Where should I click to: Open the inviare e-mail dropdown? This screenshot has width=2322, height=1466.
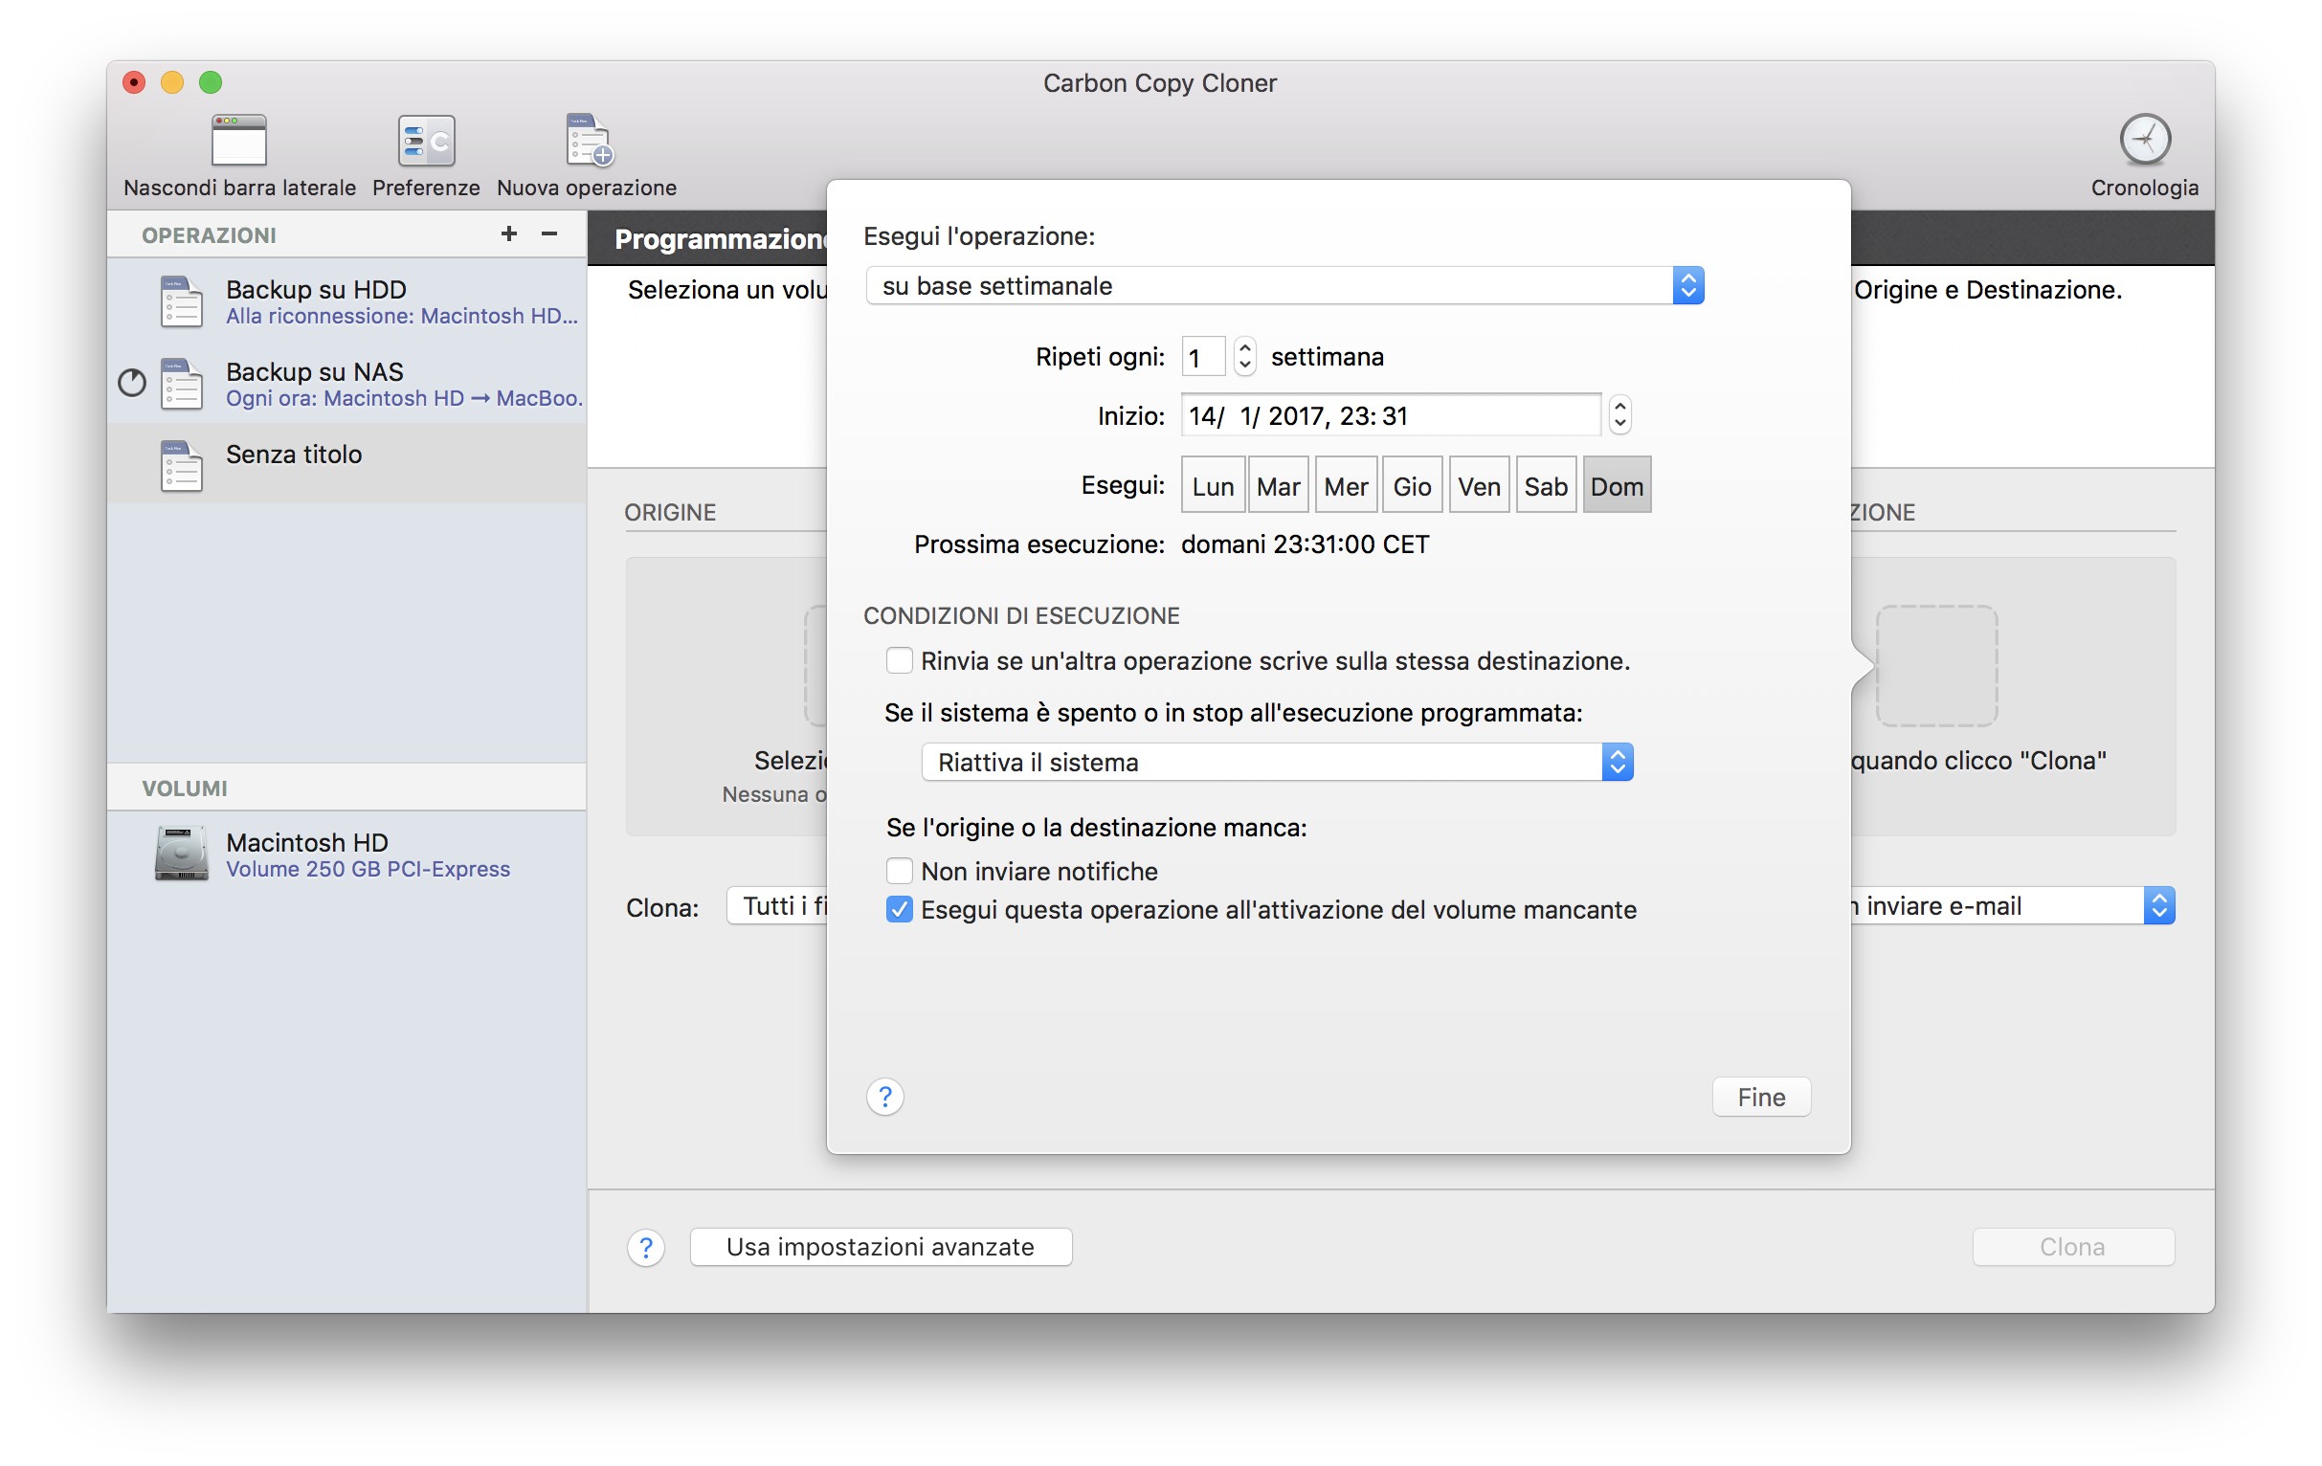(x=2014, y=905)
